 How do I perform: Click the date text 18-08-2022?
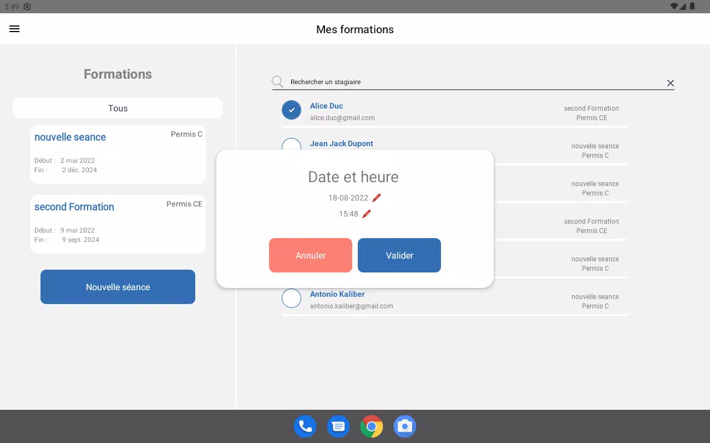point(348,198)
